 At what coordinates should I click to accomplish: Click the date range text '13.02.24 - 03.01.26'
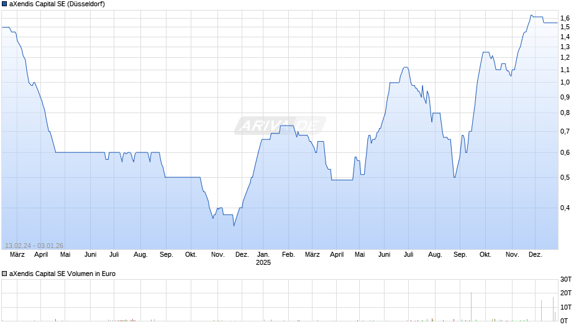tap(34, 246)
